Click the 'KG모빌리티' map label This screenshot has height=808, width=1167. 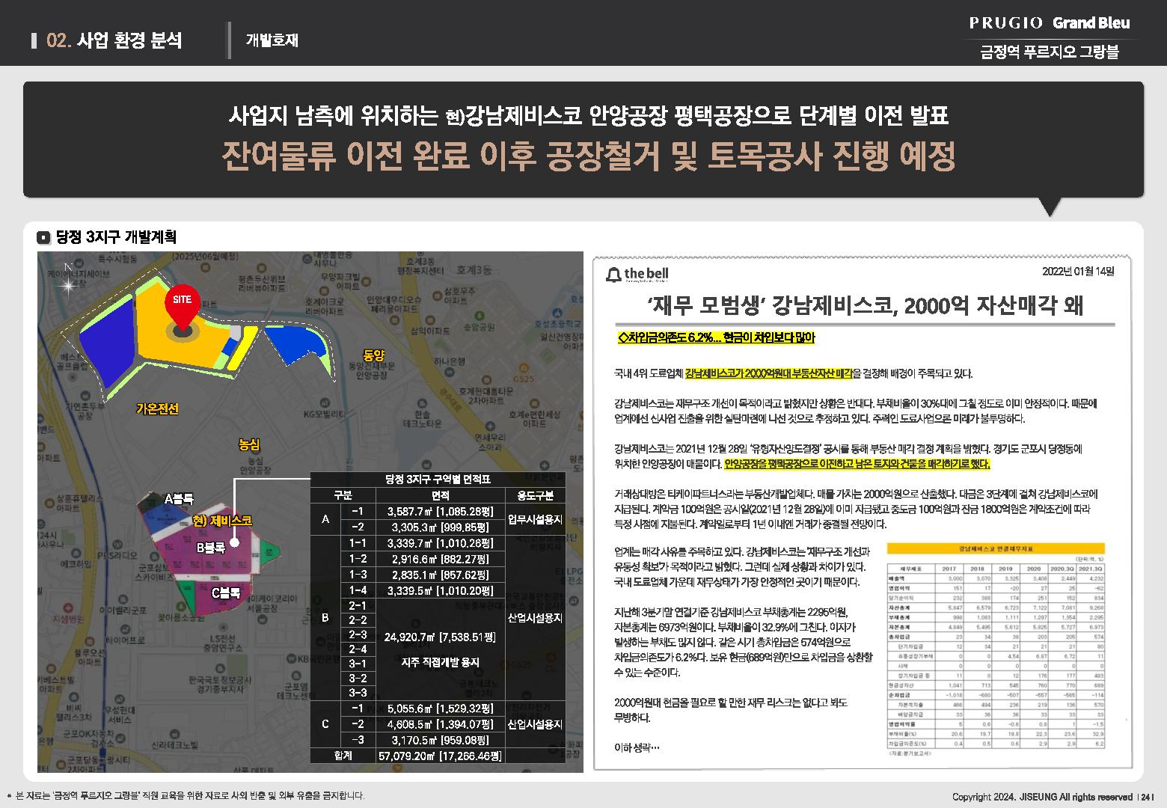(323, 413)
